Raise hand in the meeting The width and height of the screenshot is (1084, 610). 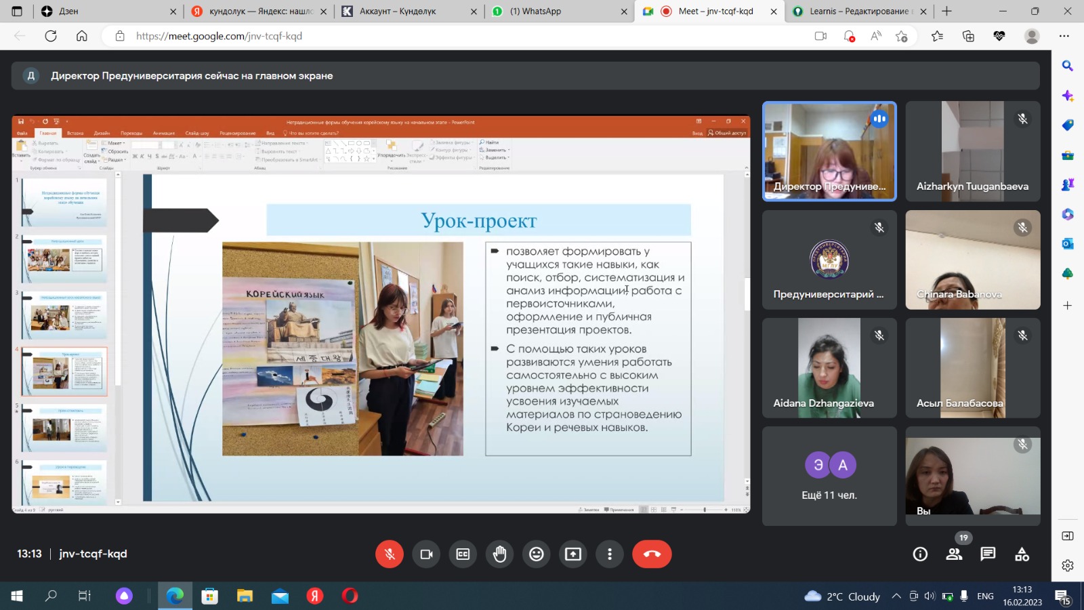[x=499, y=554]
